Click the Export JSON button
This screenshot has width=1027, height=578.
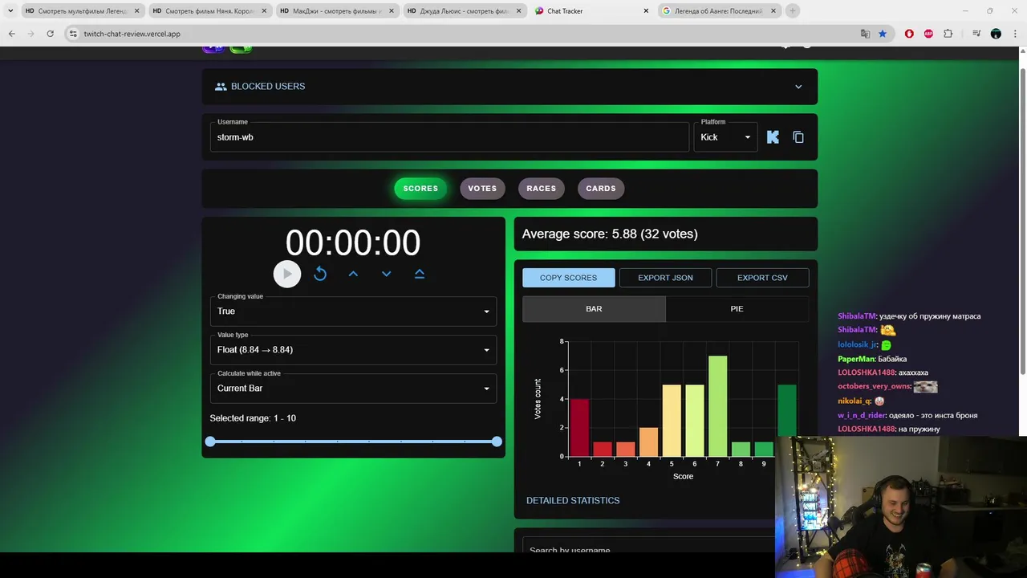[x=665, y=278]
